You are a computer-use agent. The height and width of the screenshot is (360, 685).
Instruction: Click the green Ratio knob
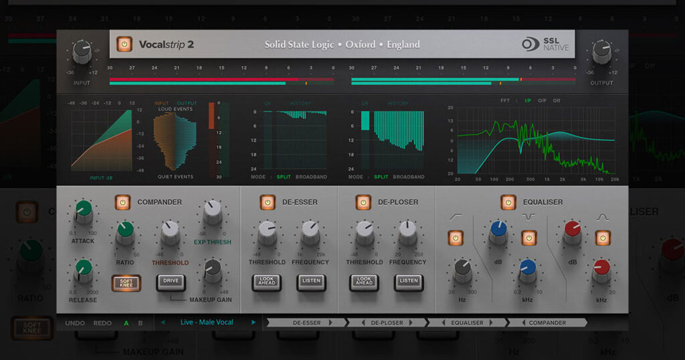(125, 233)
